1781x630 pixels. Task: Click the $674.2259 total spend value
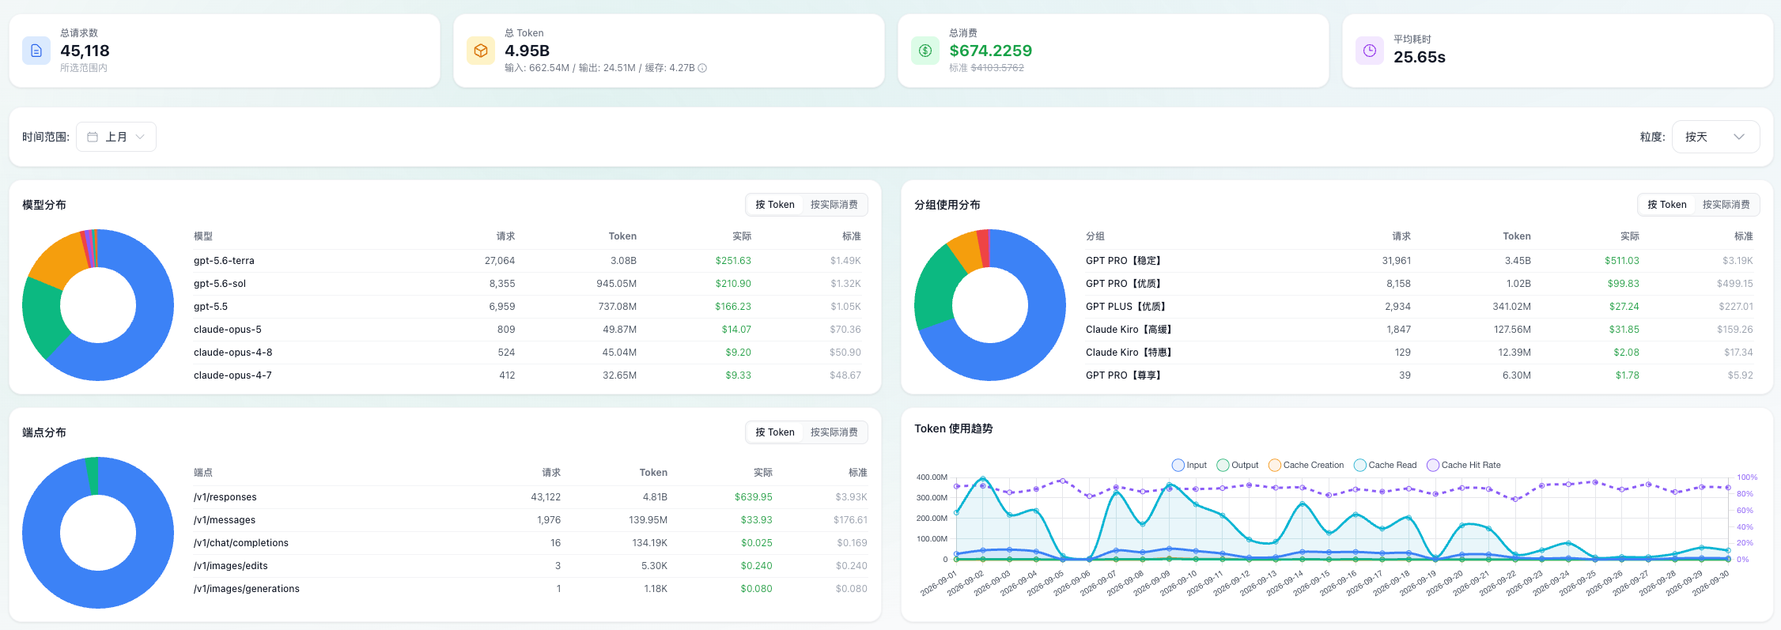(x=990, y=51)
